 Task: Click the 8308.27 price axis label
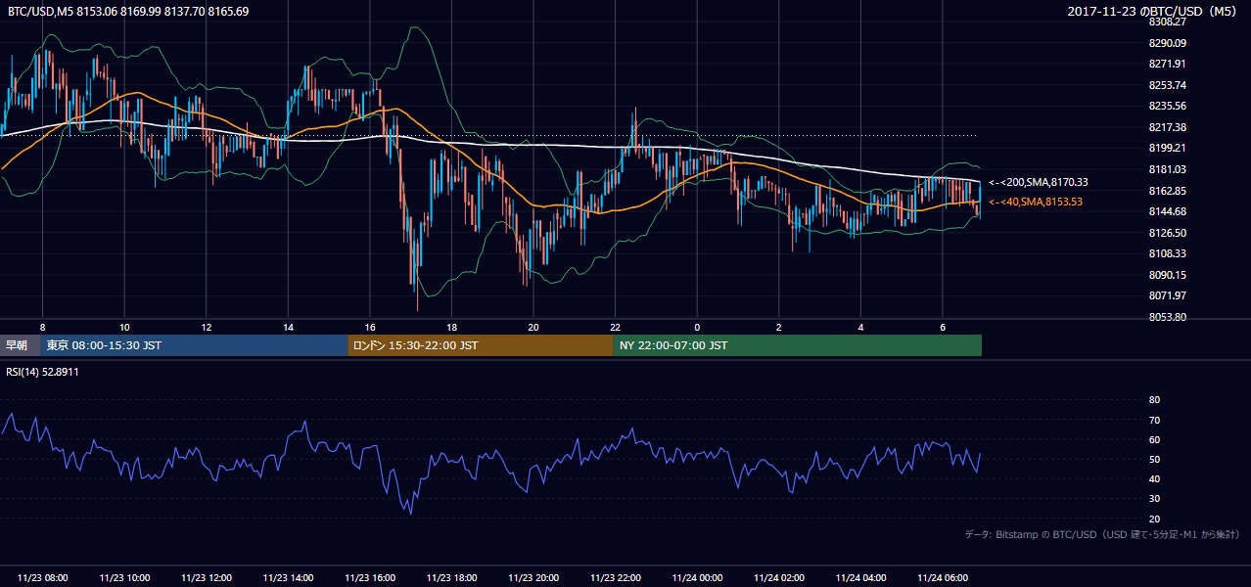pyautogui.click(x=1167, y=22)
